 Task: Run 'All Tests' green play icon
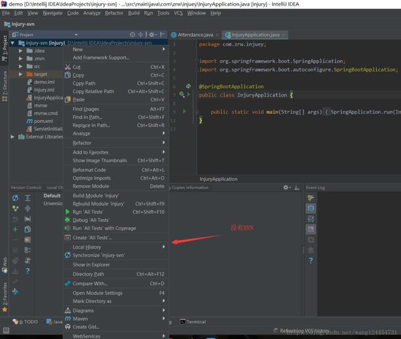[x=67, y=212]
